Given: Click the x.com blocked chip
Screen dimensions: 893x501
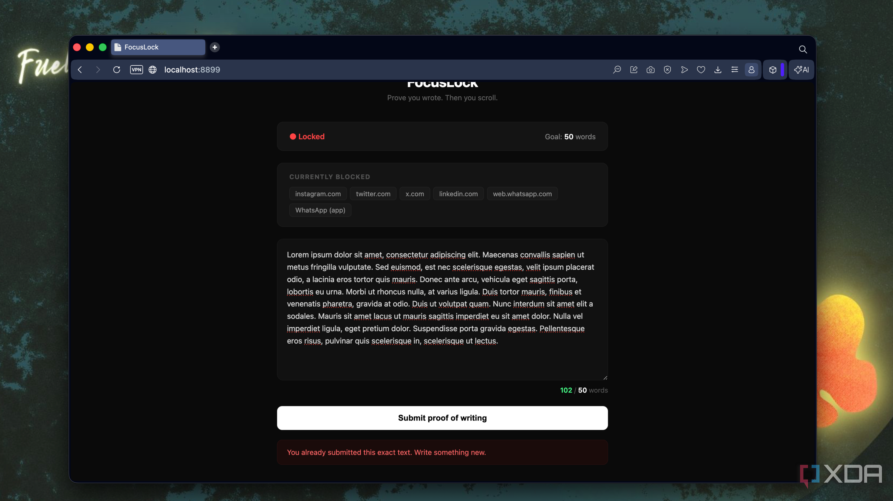Looking at the screenshot, I should click(x=415, y=194).
